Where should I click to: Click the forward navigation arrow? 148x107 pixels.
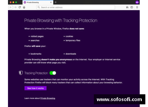pyautogui.click(x=15, y=7)
